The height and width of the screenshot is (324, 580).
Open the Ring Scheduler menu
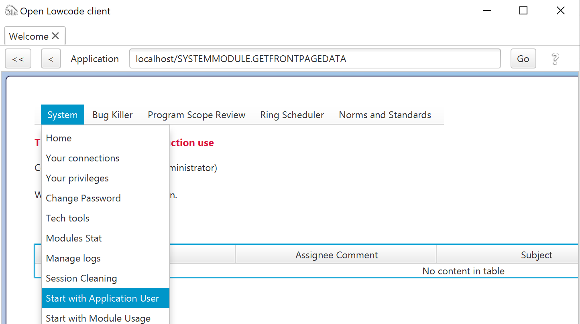pos(292,115)
